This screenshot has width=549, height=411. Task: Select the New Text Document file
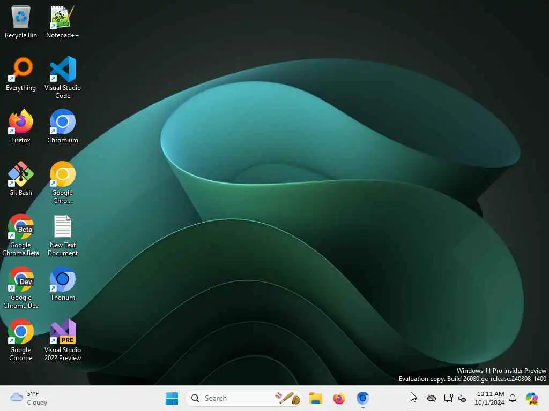click(x=63, y=235)
